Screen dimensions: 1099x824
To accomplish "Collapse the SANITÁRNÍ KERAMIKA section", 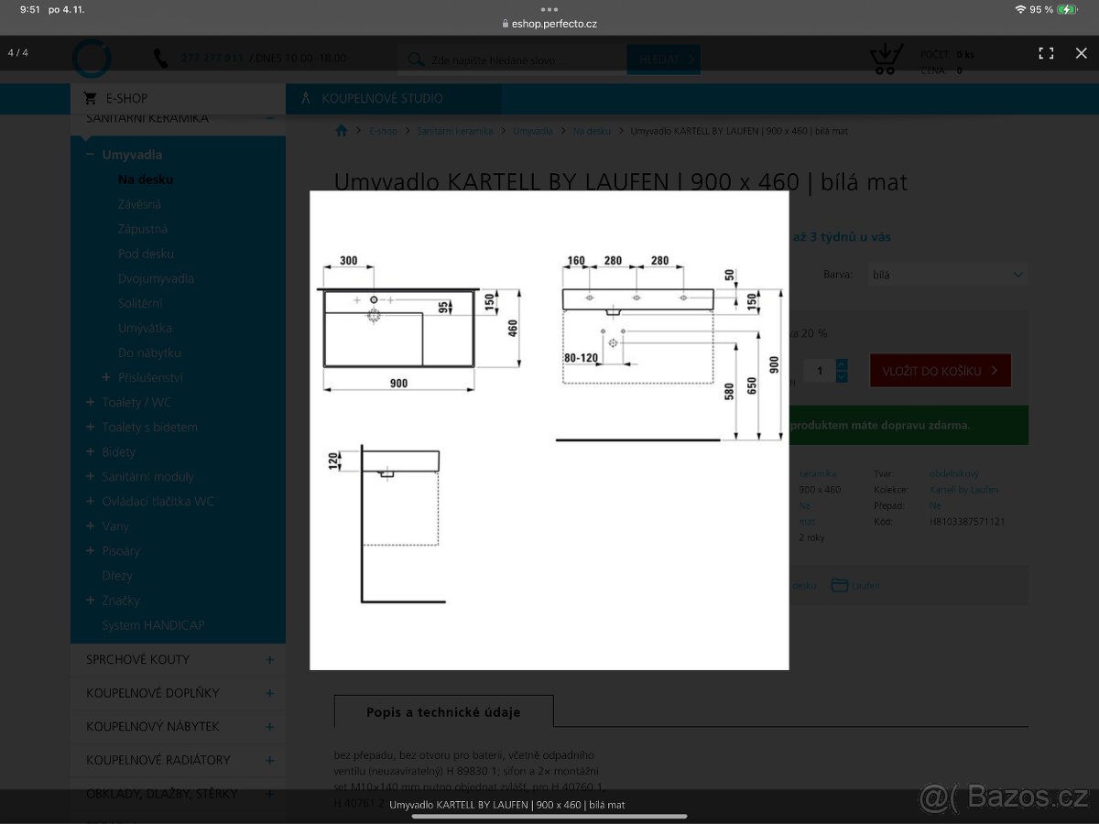I will point(269,118).
